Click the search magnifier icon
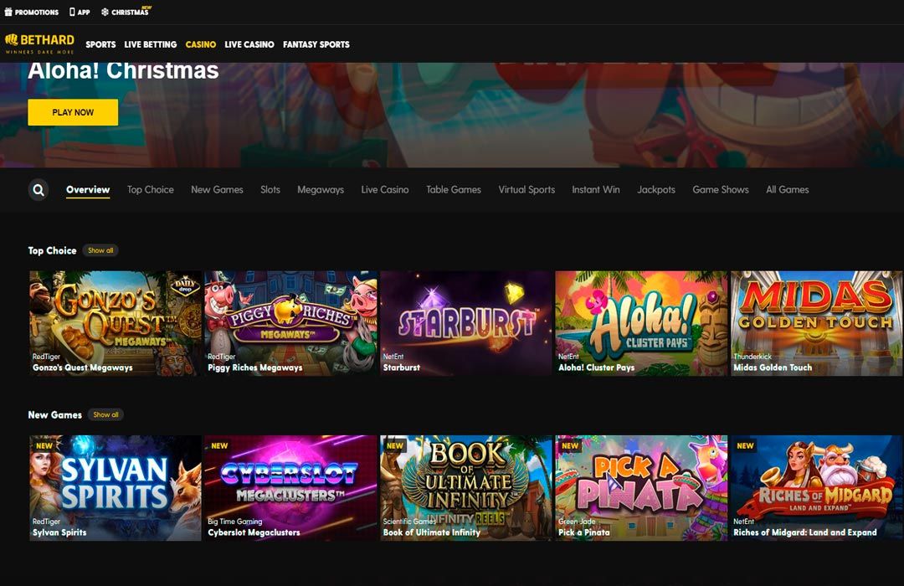 click(x=39, y=190)
